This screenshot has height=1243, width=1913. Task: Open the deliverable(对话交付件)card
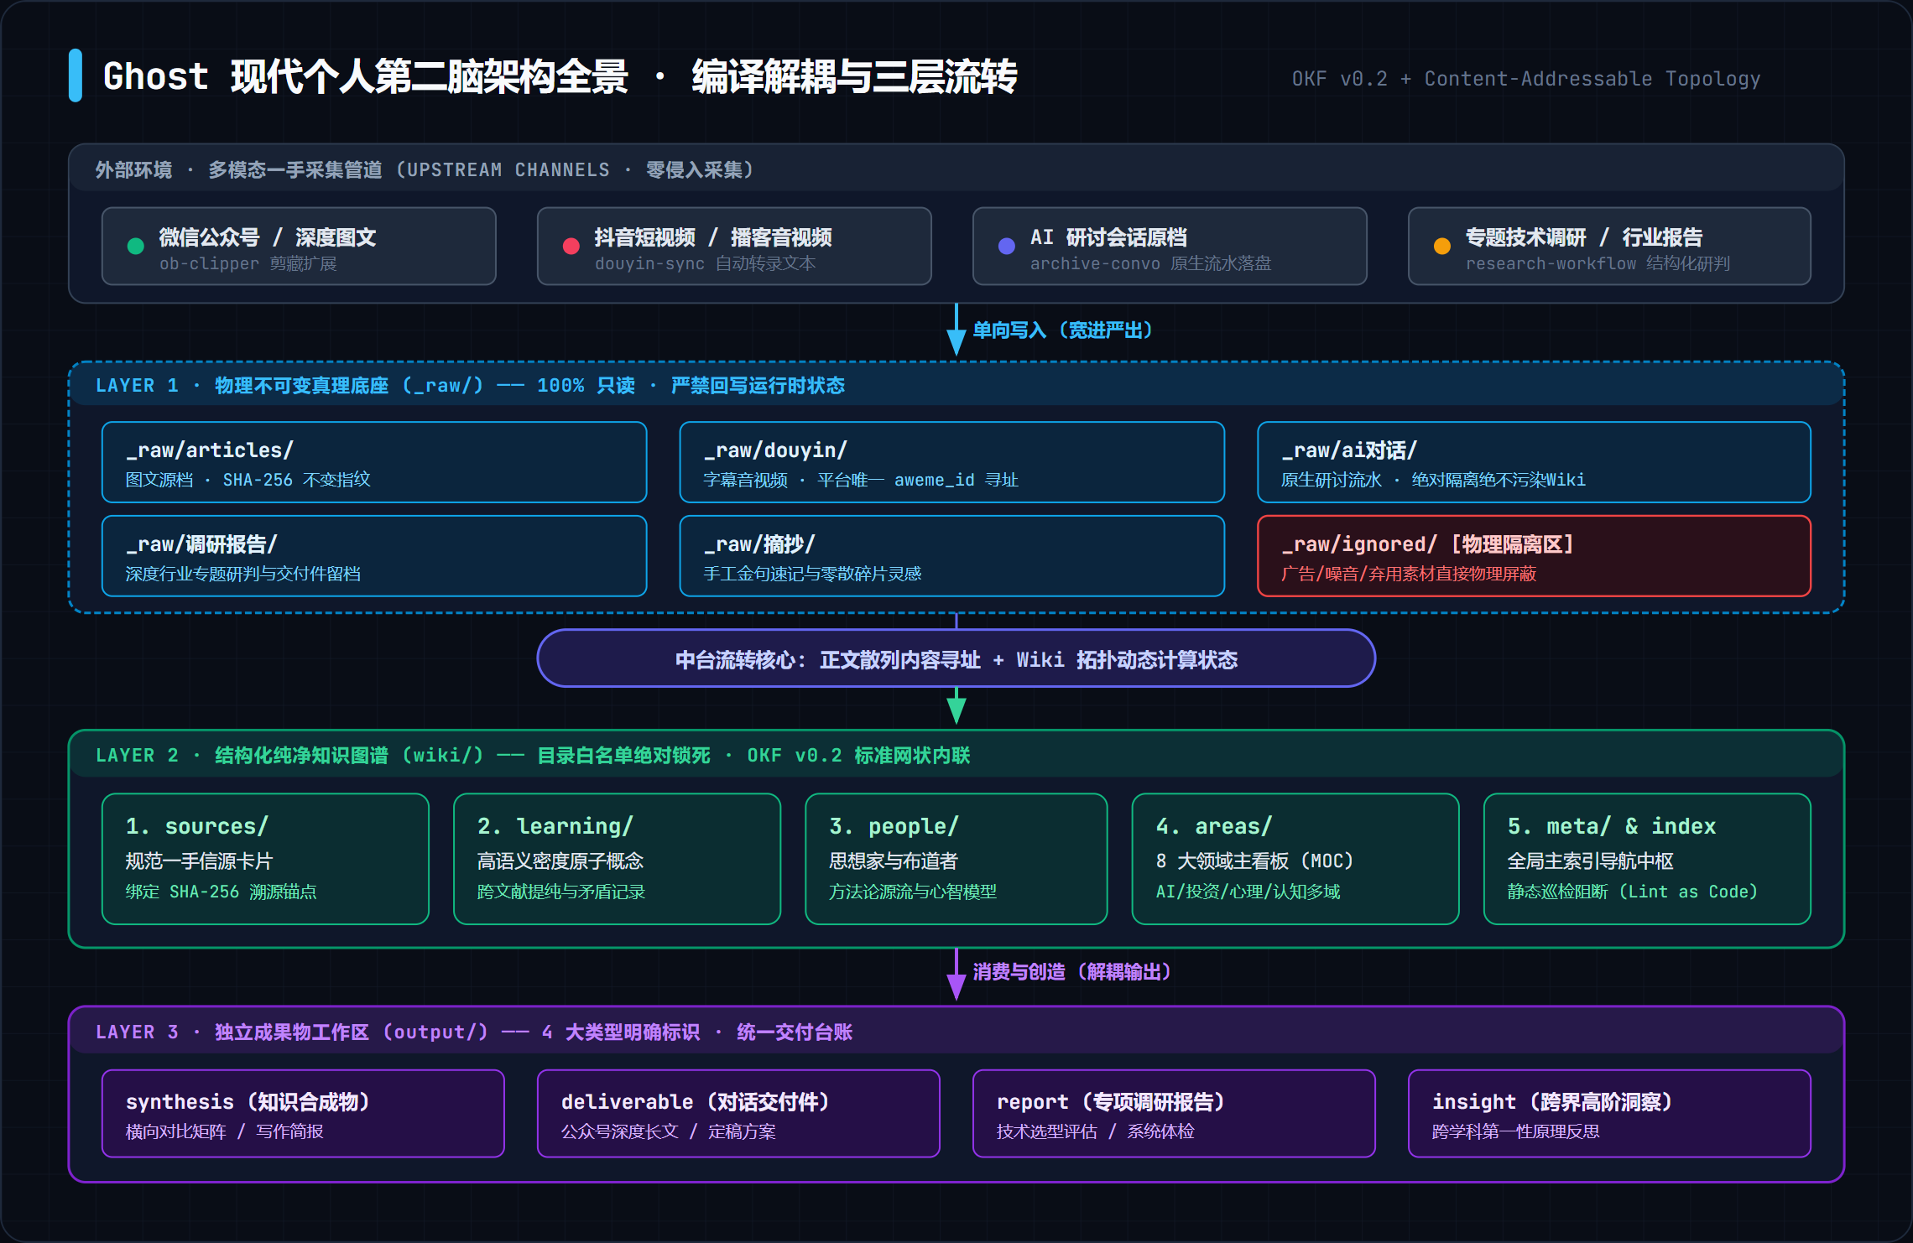(x=738, y=1113)
